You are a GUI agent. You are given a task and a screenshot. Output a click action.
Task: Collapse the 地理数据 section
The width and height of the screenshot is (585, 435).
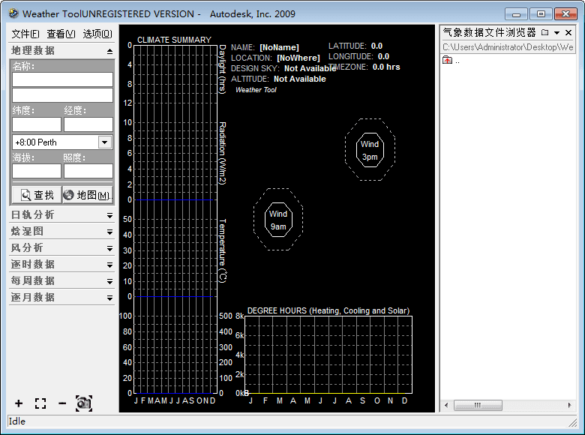109,51
